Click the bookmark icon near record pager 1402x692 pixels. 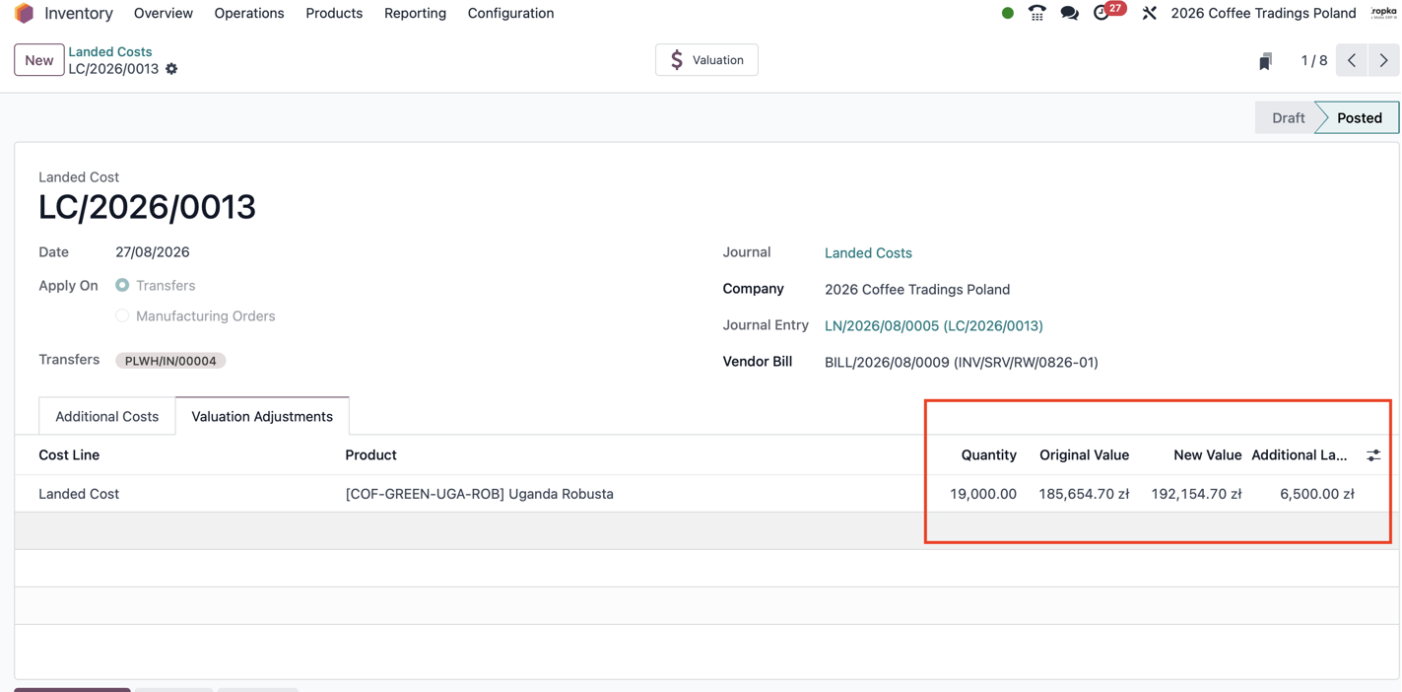point(1265,61)
